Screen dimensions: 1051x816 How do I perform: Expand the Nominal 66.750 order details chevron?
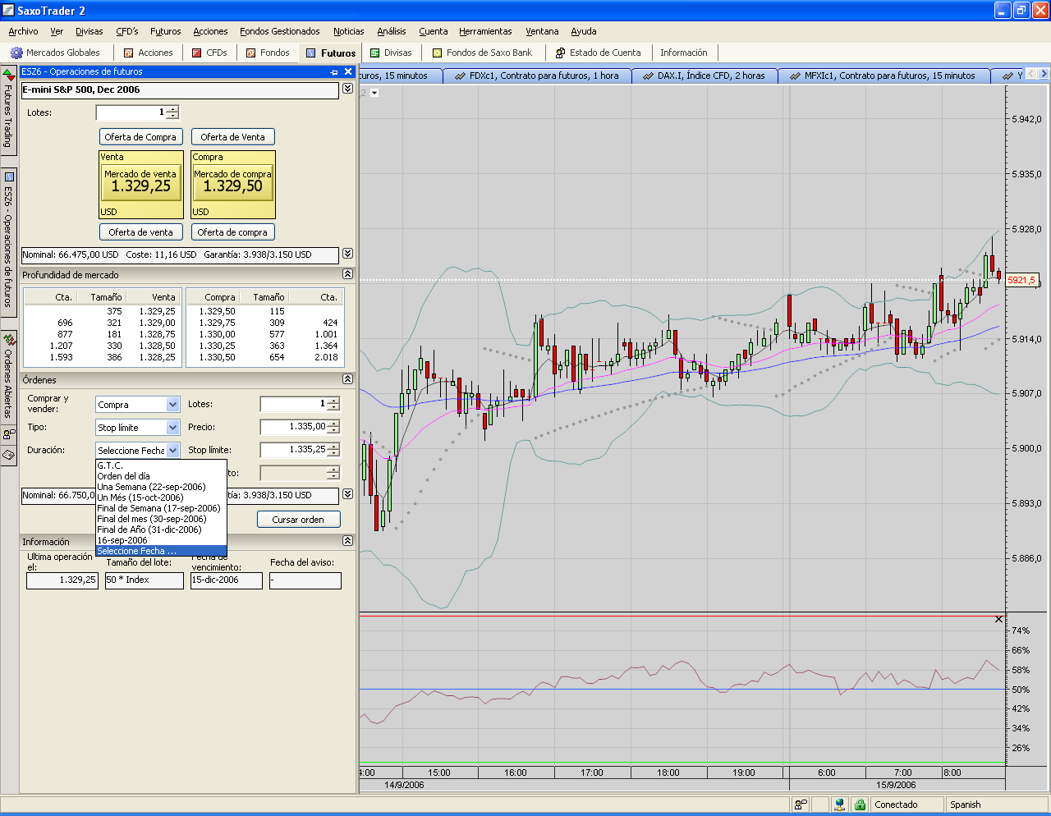point(347,494)
